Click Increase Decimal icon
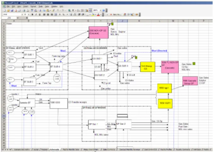 pos(71,14)
